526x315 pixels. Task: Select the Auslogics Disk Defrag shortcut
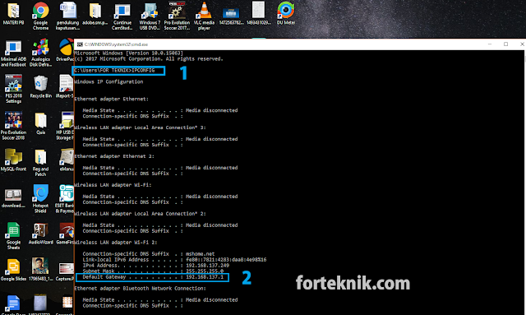tap(40, 53)
